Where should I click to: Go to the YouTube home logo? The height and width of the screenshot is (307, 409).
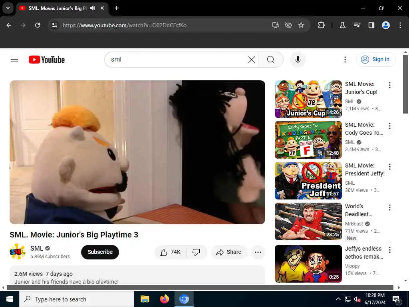pos(46,60)
